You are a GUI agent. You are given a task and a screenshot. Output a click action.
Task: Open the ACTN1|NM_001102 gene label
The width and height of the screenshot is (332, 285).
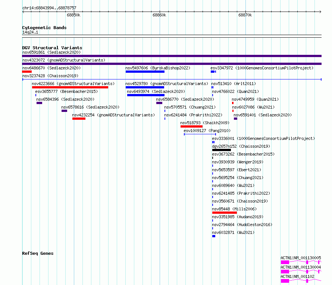pyautogui.click(x=297, y=276)
